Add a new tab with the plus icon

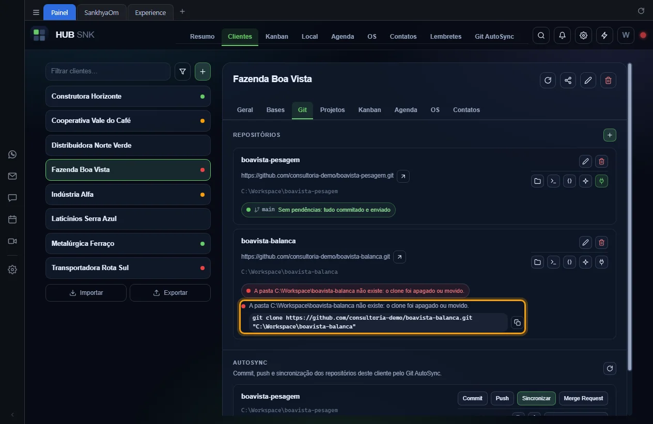pos(182,11)
